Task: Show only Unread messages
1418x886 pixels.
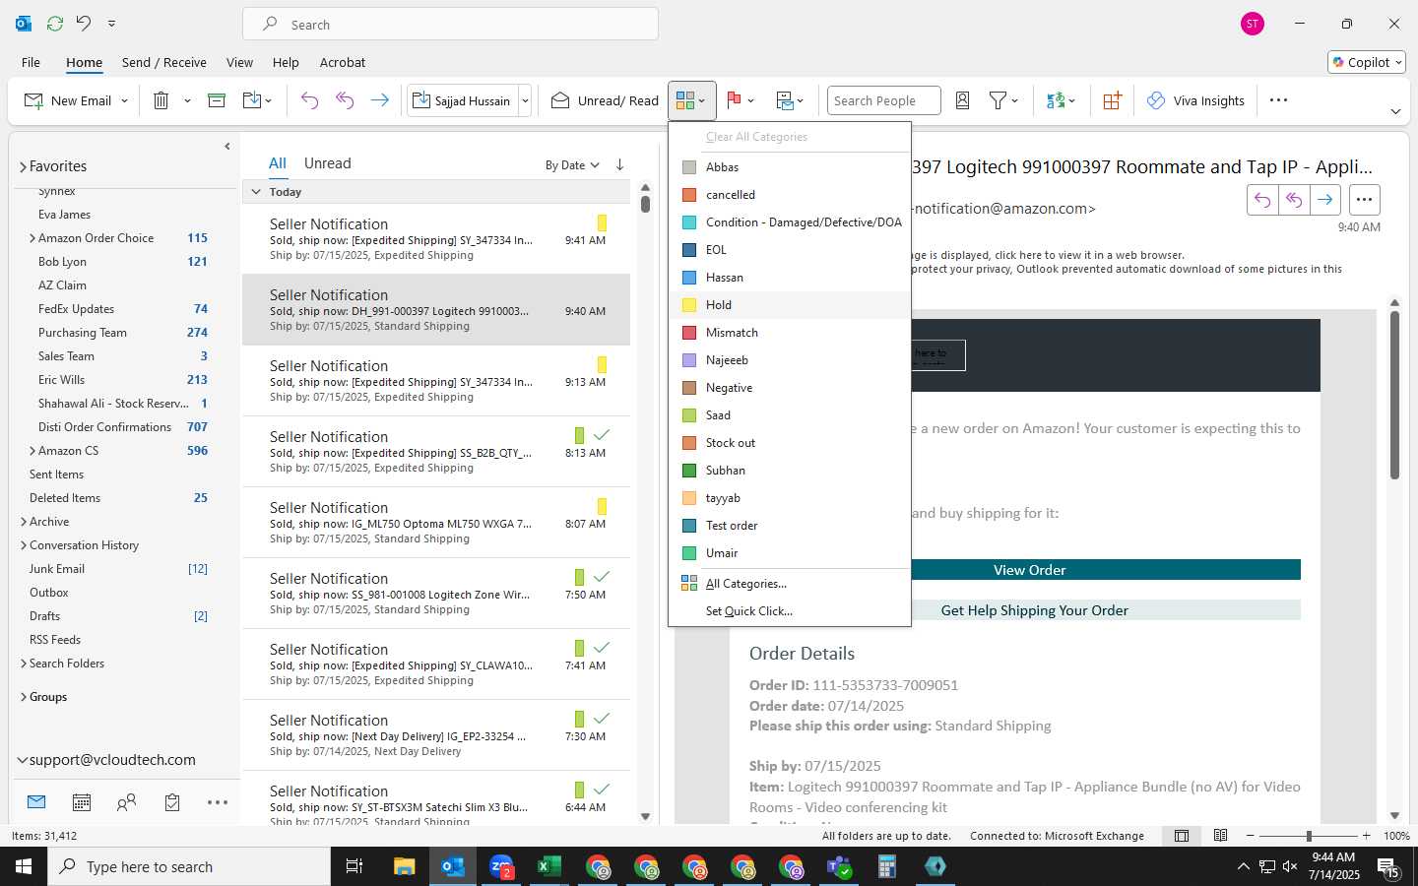Action: point(328,163)
